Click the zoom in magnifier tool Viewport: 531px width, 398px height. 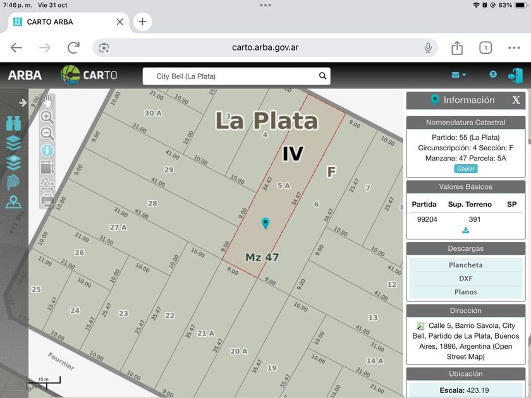pyautogui.click(x=47, y=117)
